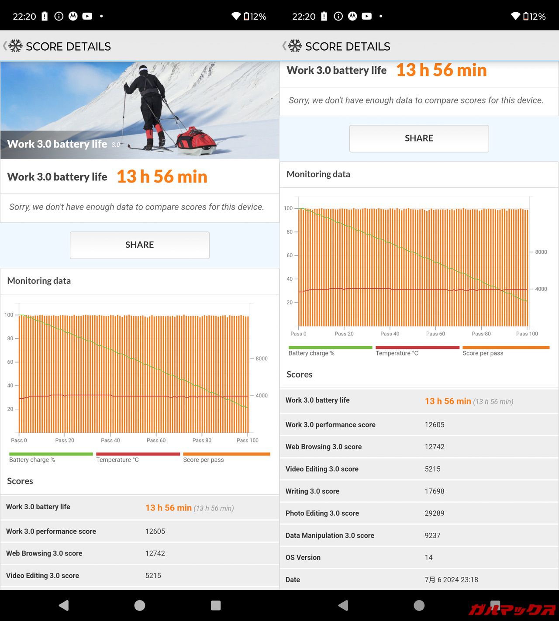Open recent apps on the left screen

[215, 605]
